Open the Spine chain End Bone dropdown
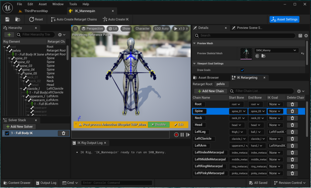Image resolution: width=311 pixels, height=188 pixels. tap(258, 111)
